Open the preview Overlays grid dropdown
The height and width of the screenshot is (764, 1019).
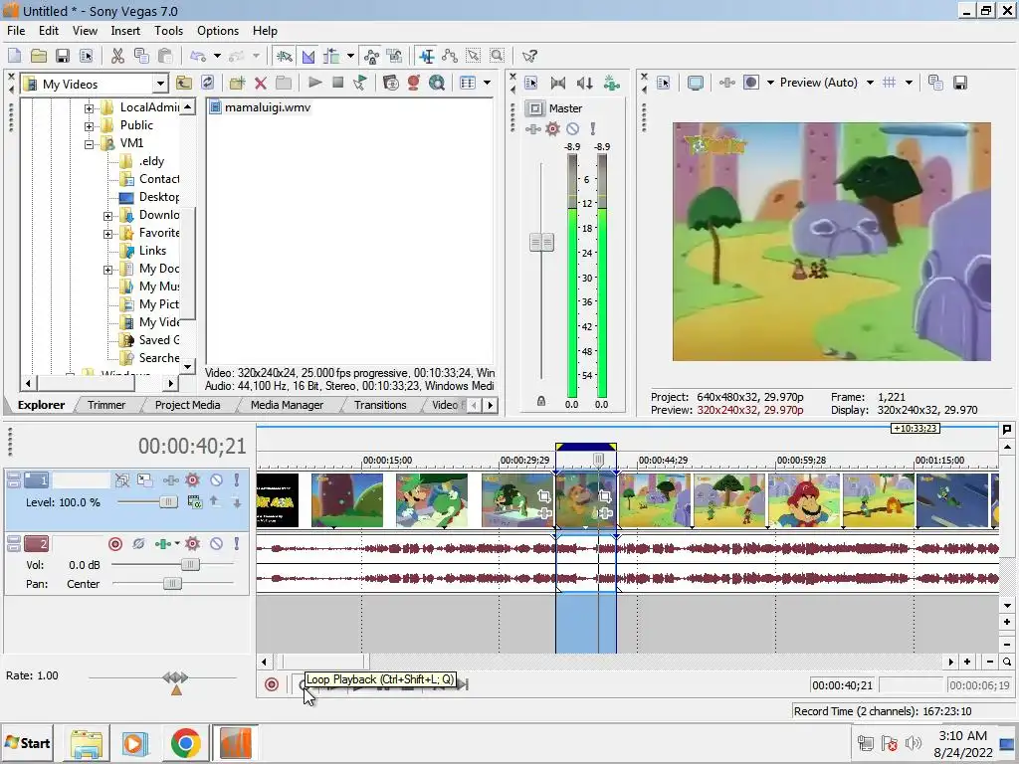[x=909, y=83]
